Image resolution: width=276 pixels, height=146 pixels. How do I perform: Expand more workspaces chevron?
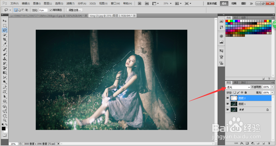251,4
